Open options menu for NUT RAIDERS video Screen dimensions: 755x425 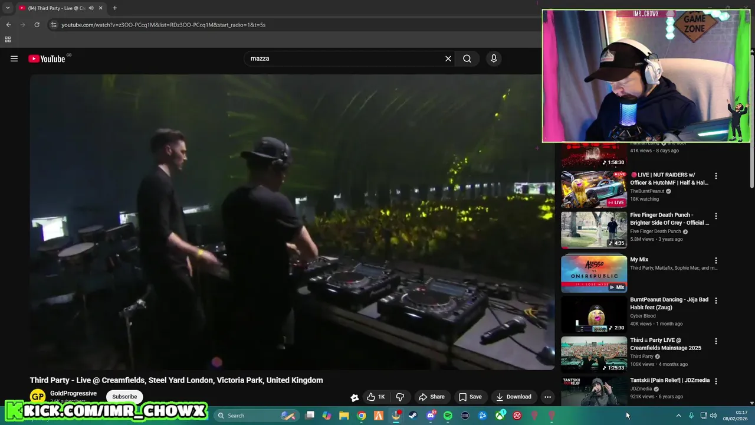pos(716,176)
